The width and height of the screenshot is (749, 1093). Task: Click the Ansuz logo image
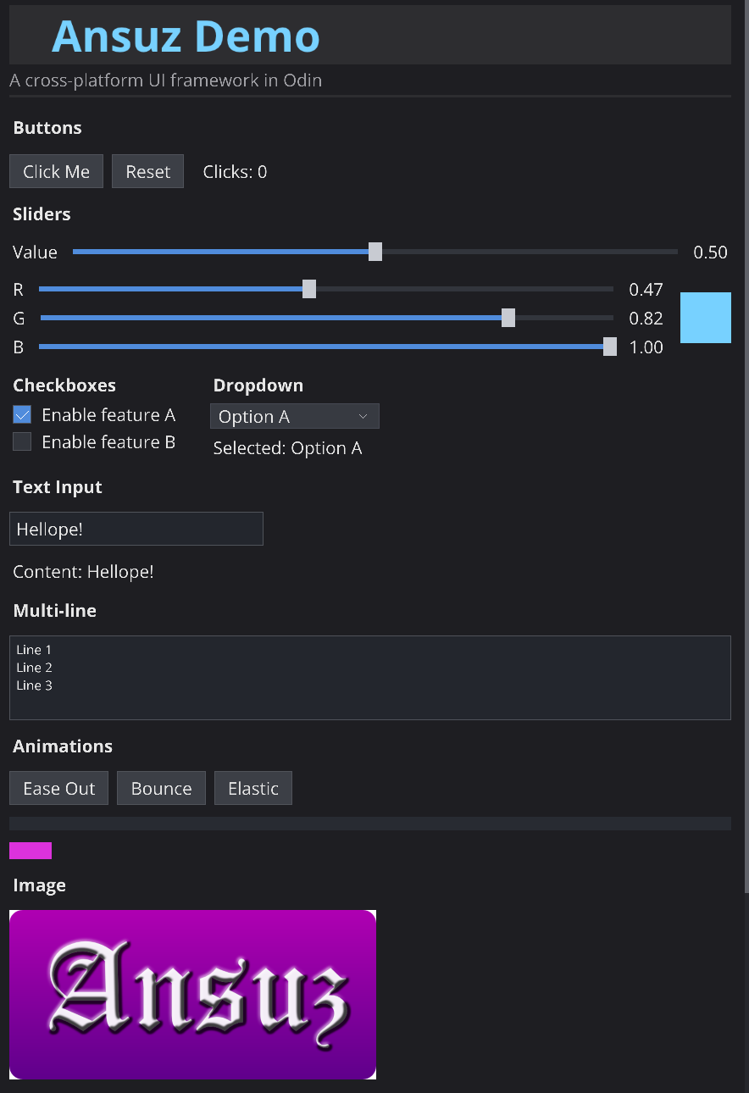click(192, 995)
